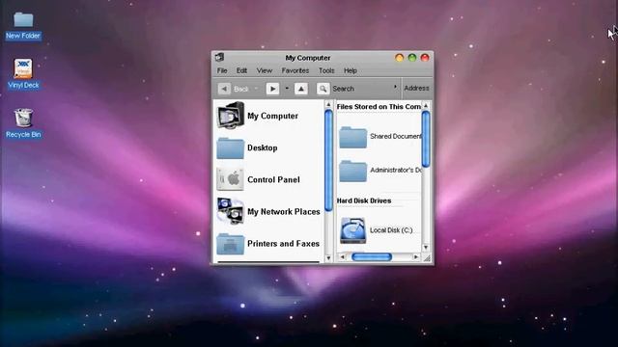This screenshot has height=347, width=618.
Task: Open the View menu
Action: (x=265, y=70)
